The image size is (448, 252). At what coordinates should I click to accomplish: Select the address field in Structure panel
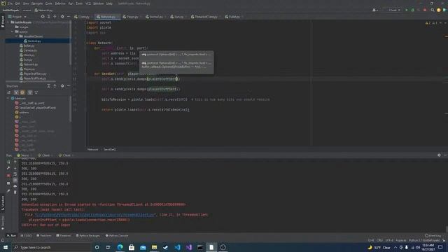click(x=22, y=112)
